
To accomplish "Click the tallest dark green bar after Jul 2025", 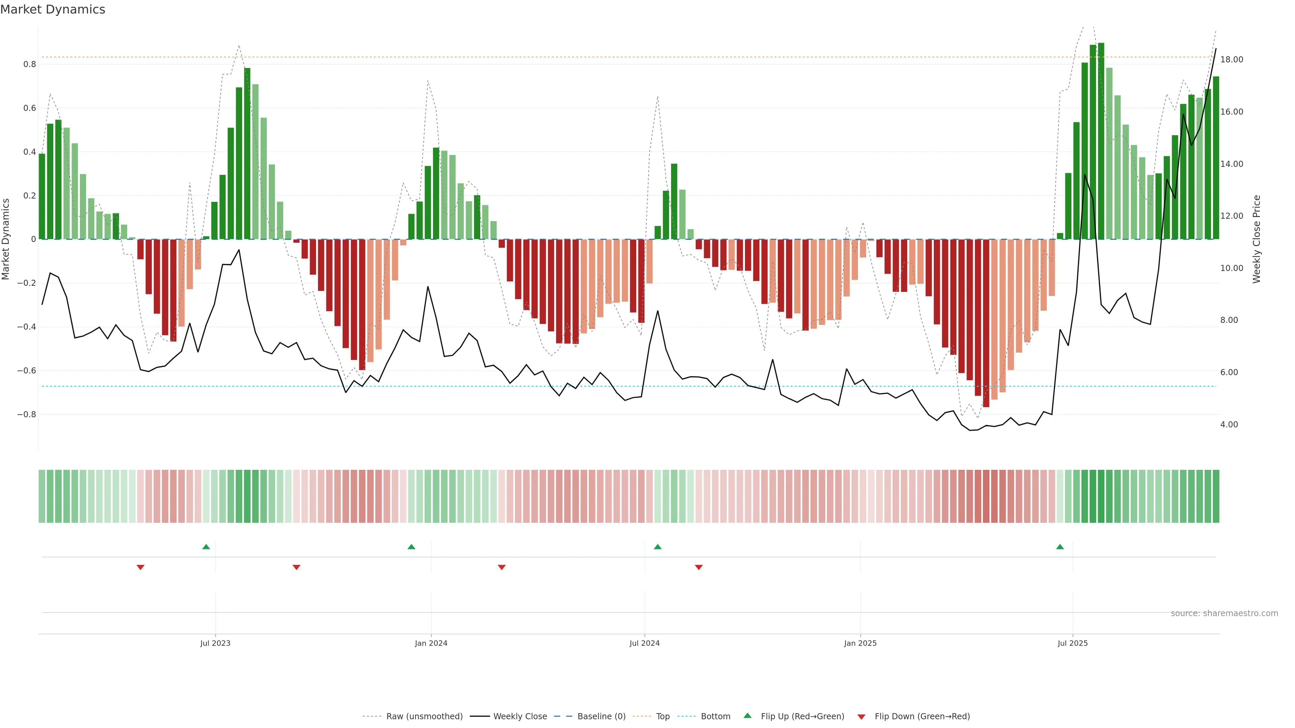I will (x=1101, y=141).
